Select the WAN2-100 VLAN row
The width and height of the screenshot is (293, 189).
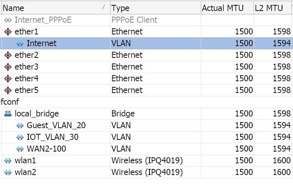coord(146,149)
